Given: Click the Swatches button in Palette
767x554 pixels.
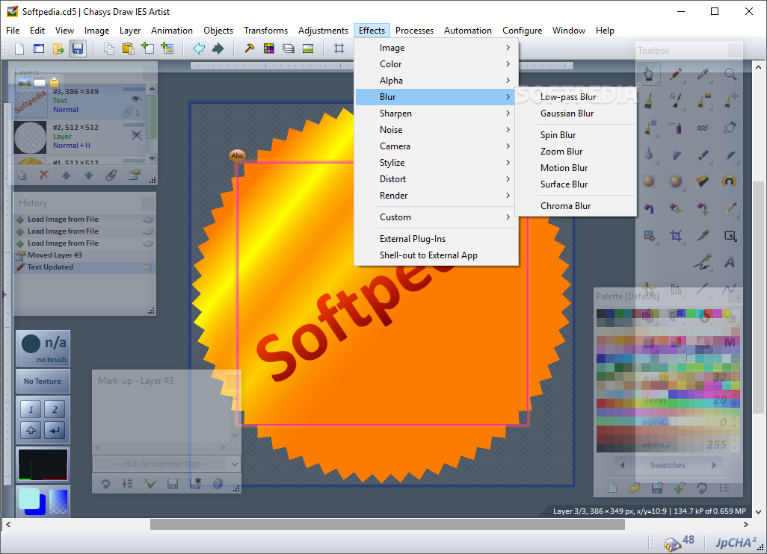Looking at the screenshot, I should click(x=668, y=465).
